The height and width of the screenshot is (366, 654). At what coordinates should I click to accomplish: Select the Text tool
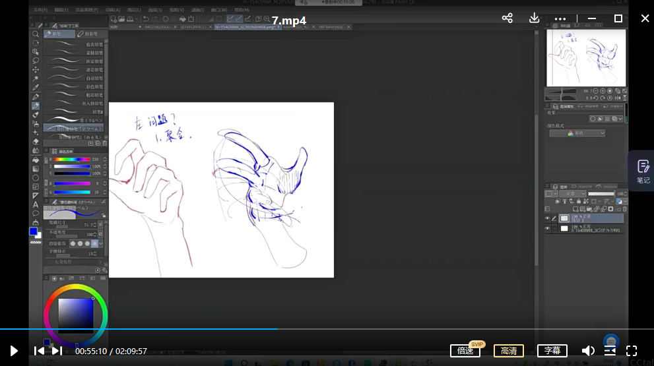coord(36,204)
